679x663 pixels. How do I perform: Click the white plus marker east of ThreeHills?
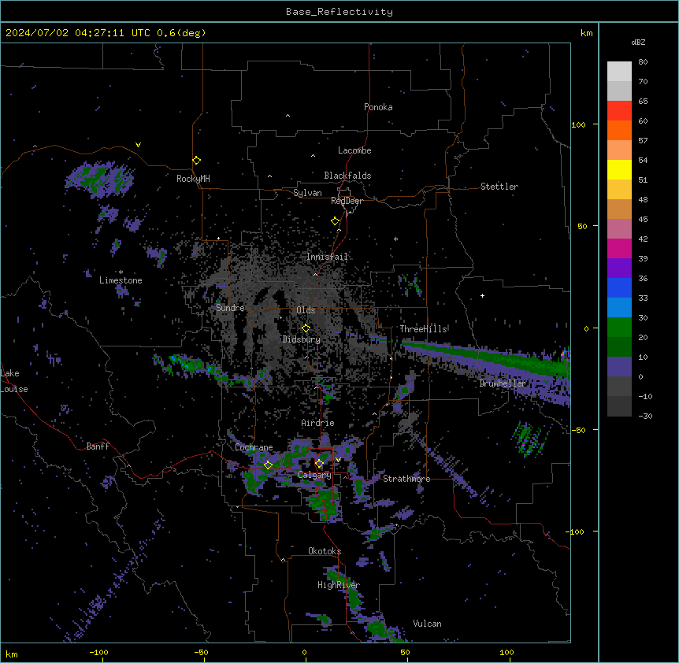[482, 295]
